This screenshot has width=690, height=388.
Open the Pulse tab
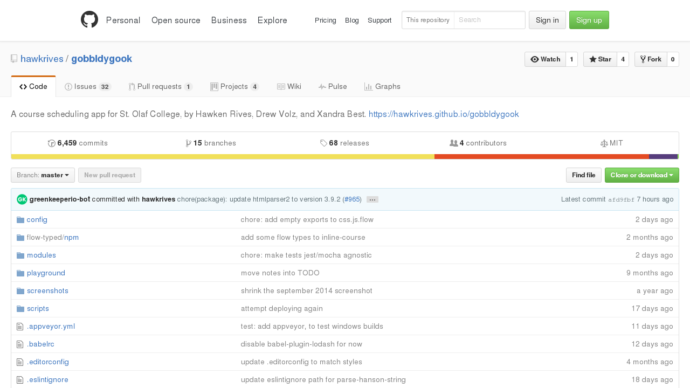click(x=333, y=86)
